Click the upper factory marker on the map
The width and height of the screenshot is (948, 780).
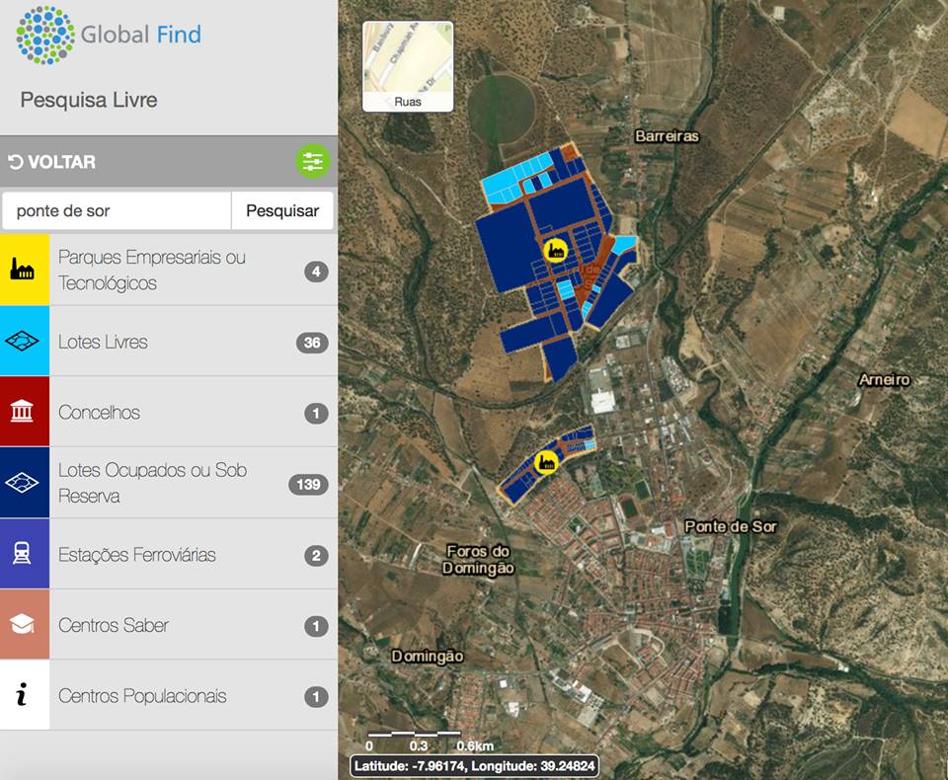[556, 250]
